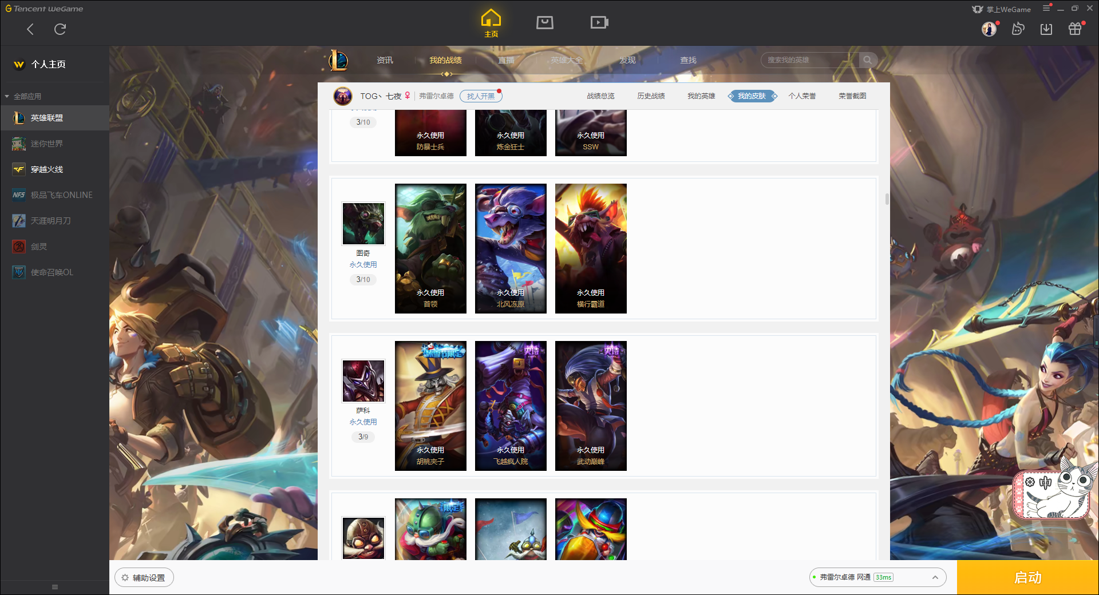The image size is (1099, 595).
Task: Open the 英雄大全 tab
Action: (x=567, y=60)
